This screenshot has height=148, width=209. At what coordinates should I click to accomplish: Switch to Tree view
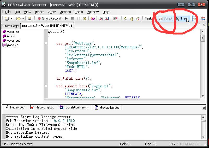(x=182, y=18)
